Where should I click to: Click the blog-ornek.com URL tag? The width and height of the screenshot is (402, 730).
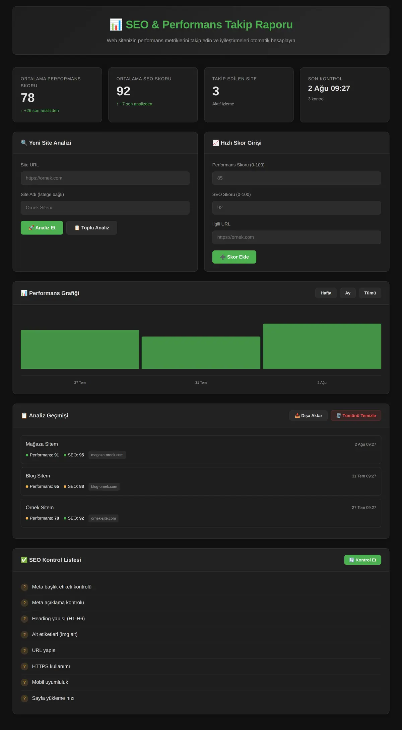[x=104, y=486]
